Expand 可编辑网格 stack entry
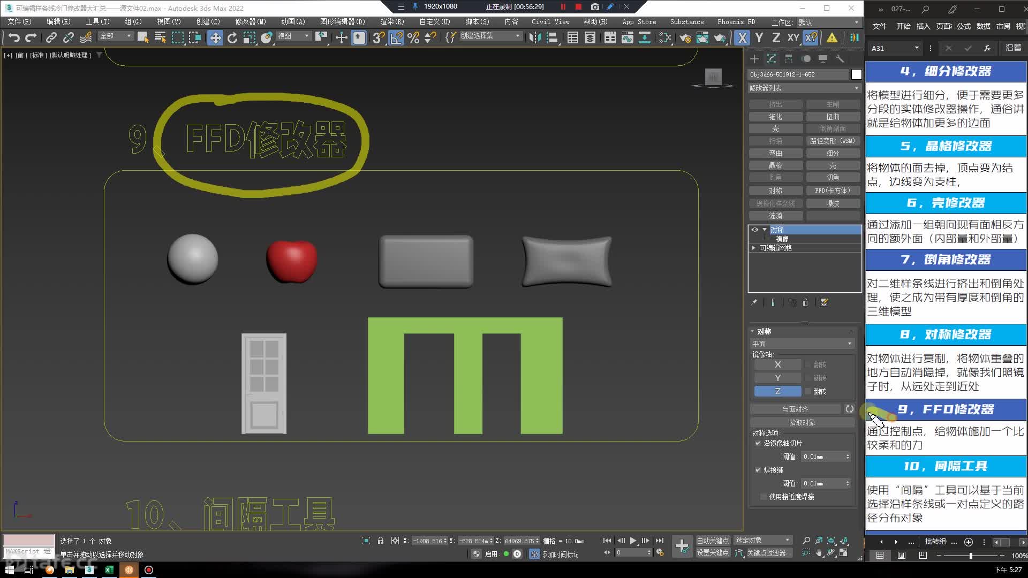1028x578 pixels. [754, 248]
